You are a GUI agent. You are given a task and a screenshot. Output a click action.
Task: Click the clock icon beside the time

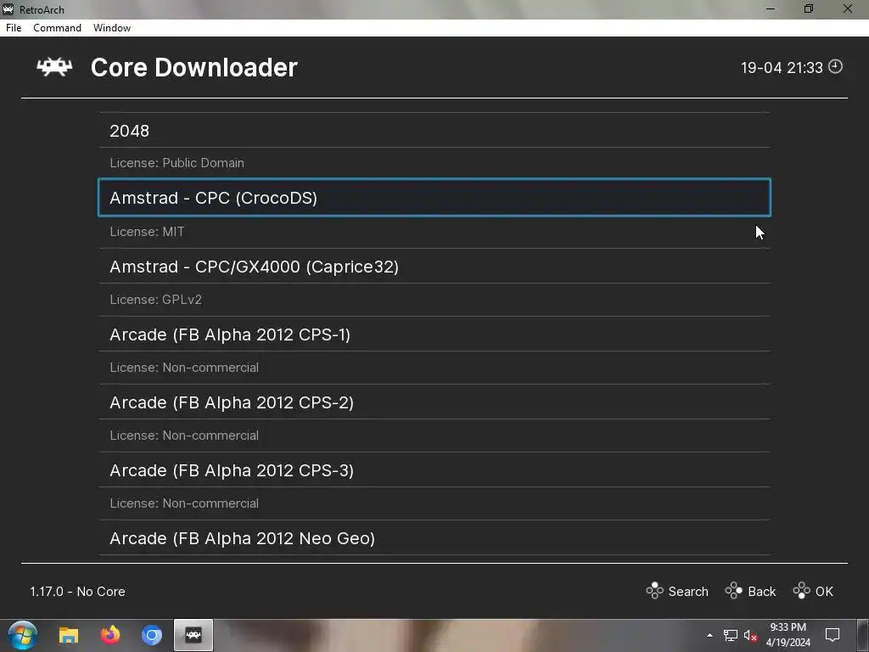835,66
